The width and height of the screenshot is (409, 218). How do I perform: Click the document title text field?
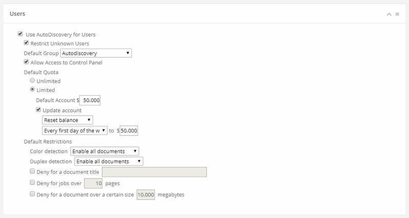(x=154, y=172)
